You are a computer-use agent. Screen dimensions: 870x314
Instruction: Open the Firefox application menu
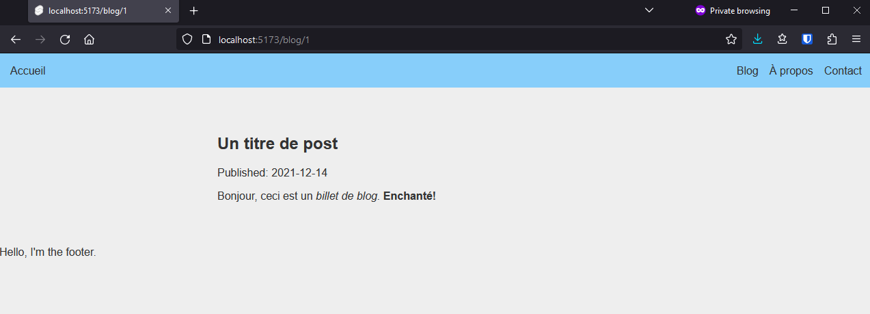pos(856,40)
